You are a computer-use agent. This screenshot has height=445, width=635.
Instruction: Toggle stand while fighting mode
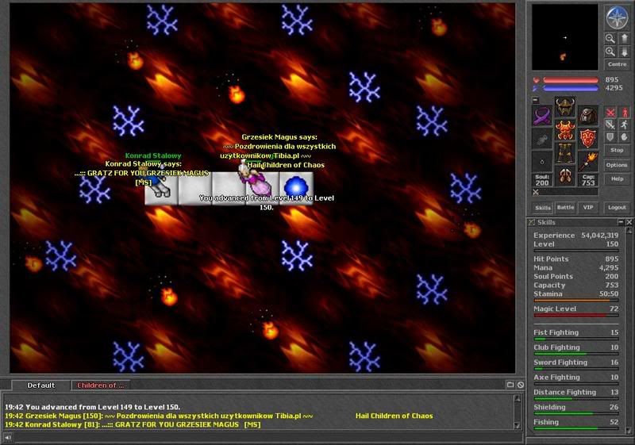(624, 112)
